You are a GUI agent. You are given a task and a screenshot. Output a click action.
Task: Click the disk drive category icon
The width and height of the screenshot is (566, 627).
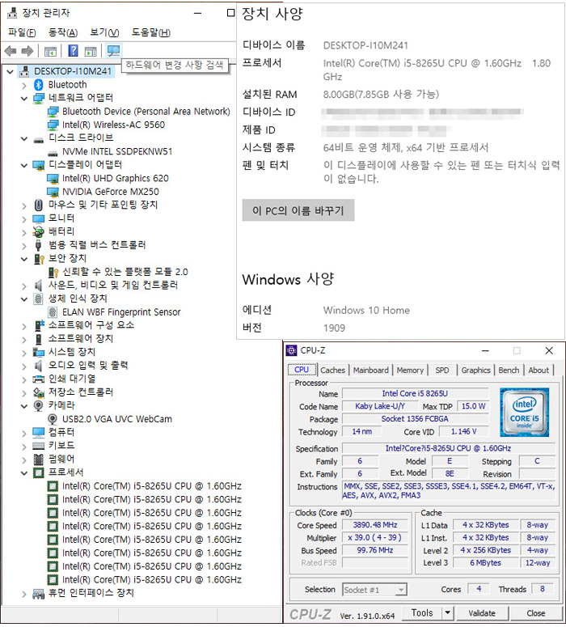(39, 140)
